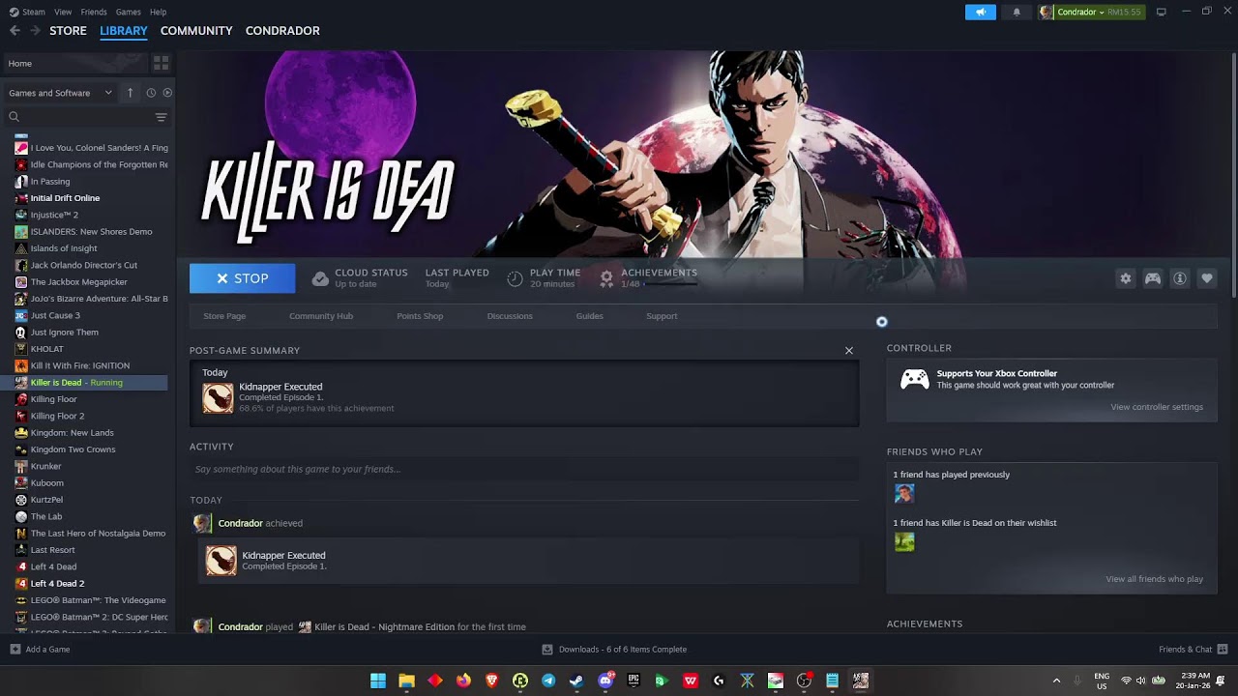Open game settings gear icon
Viewport: 1238px width, 696px height.
(x=1126, y=278)
